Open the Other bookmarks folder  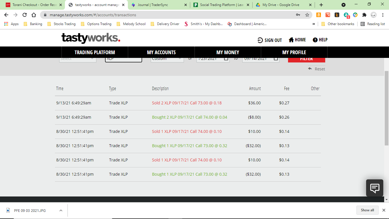[x=338, y=24]
